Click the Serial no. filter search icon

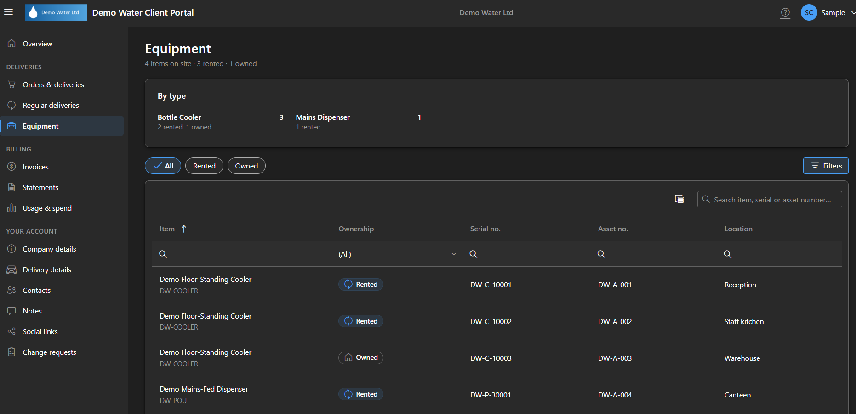tap(473, 254)
